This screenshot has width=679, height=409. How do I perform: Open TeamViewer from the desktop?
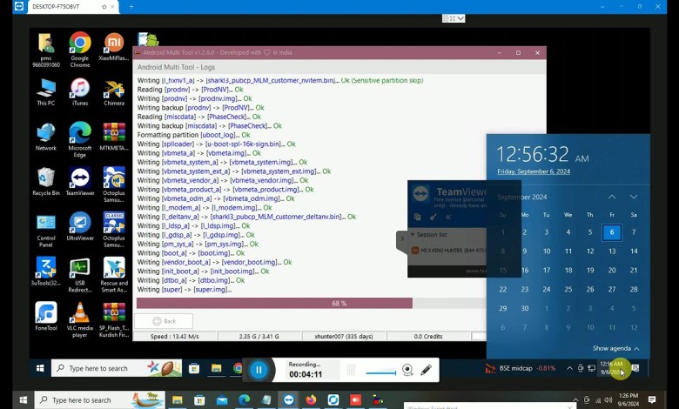[x=80, y=180]
